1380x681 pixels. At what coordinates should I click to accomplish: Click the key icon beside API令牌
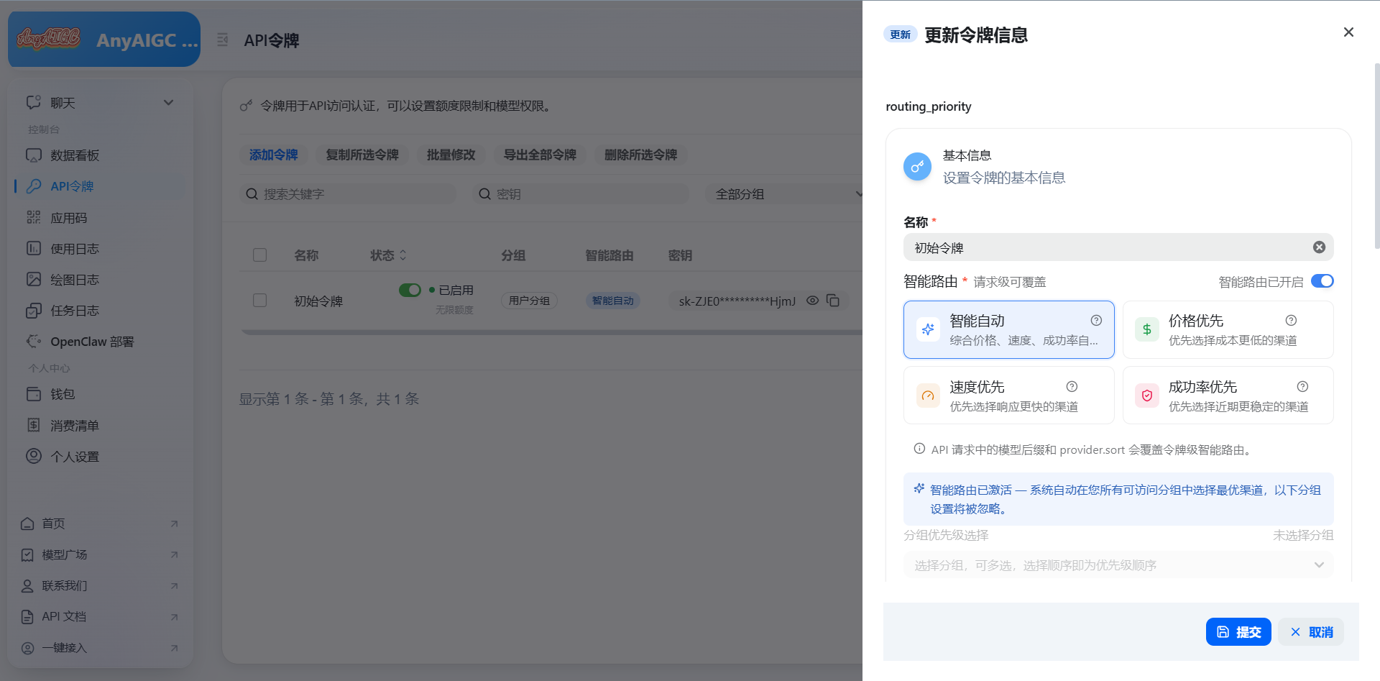(x=34, y=186)
